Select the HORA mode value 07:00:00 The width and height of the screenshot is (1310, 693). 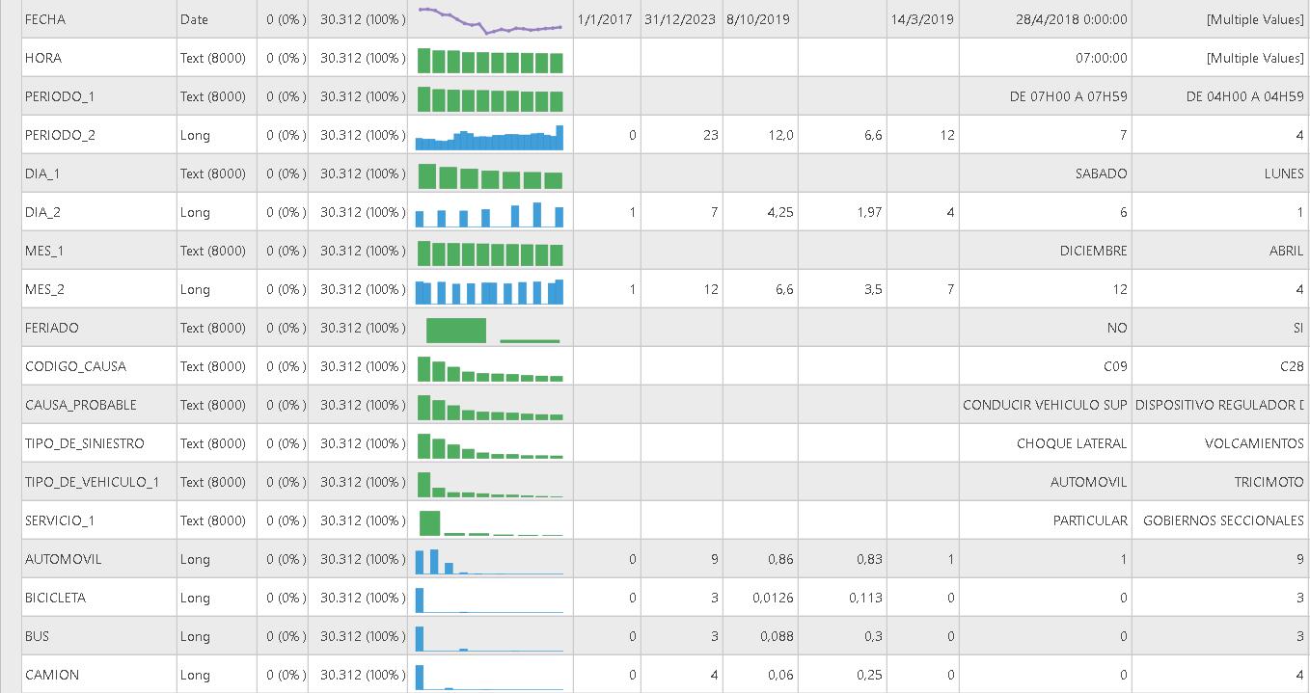(1102, 58)
